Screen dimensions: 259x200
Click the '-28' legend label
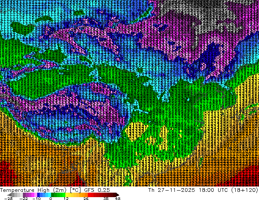coord(9,198)
